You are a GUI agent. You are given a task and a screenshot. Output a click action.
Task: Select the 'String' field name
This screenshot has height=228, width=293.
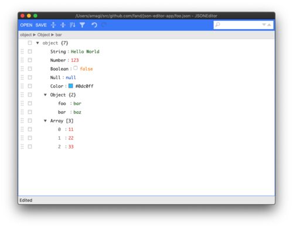(58, 51)
